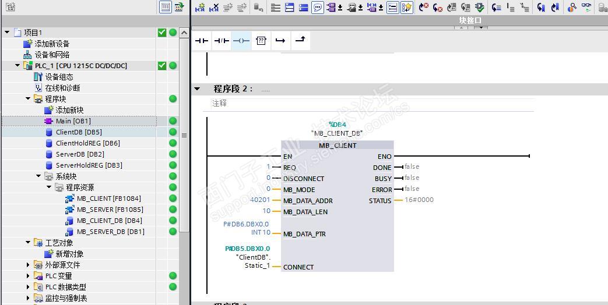Click the insert row toolbar icon
Viewport: 608px width, 305px height.
point(227,7)
